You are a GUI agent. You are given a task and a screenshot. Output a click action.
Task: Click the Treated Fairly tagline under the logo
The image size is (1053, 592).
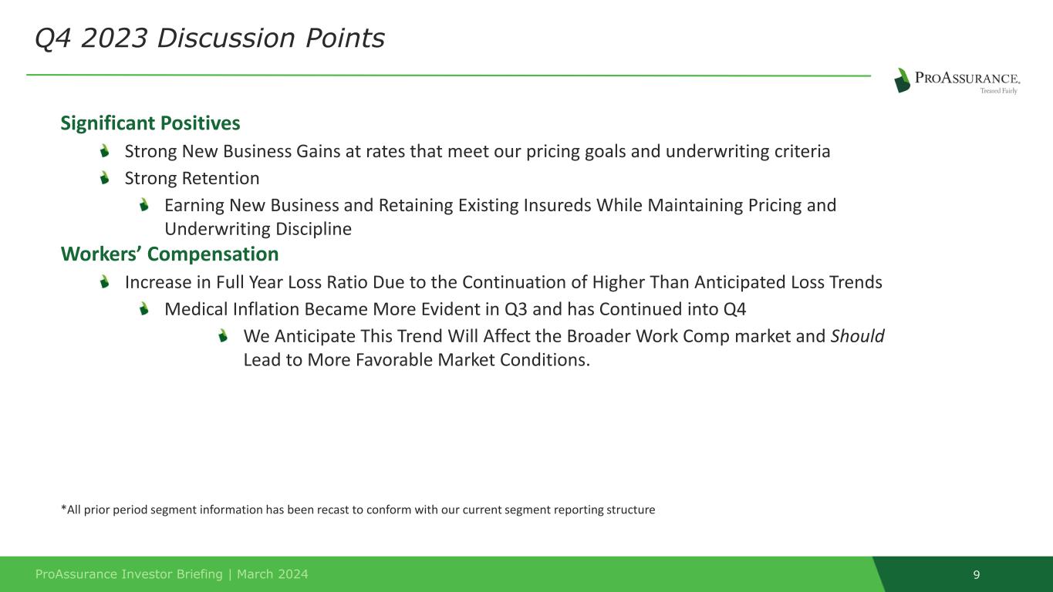(998, 91)
